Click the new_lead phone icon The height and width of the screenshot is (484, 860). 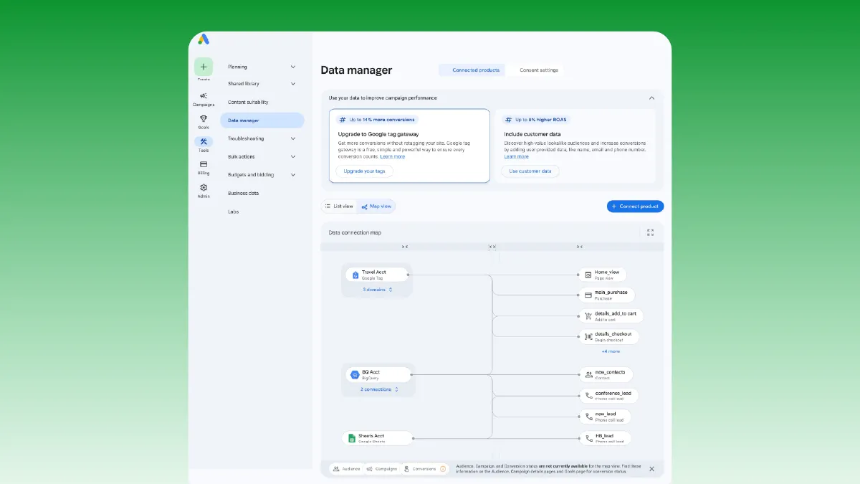(x=588, y=417)
